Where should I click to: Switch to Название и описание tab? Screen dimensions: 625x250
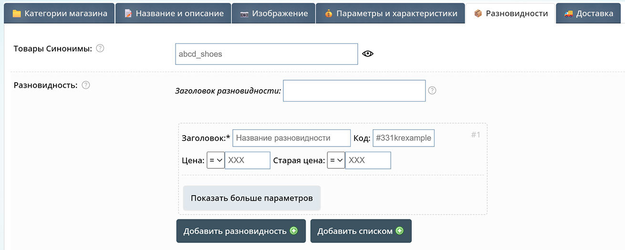(x=174, y=13)
